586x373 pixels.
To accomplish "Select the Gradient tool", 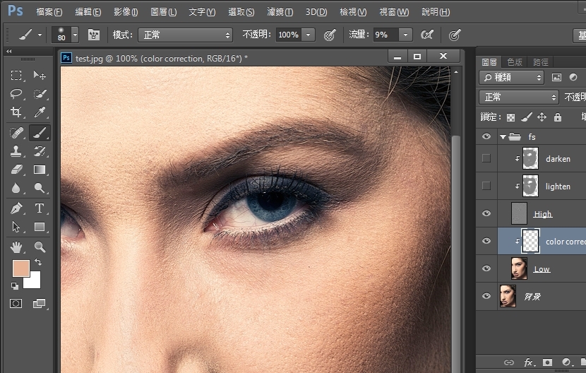I will pos(40,170).
